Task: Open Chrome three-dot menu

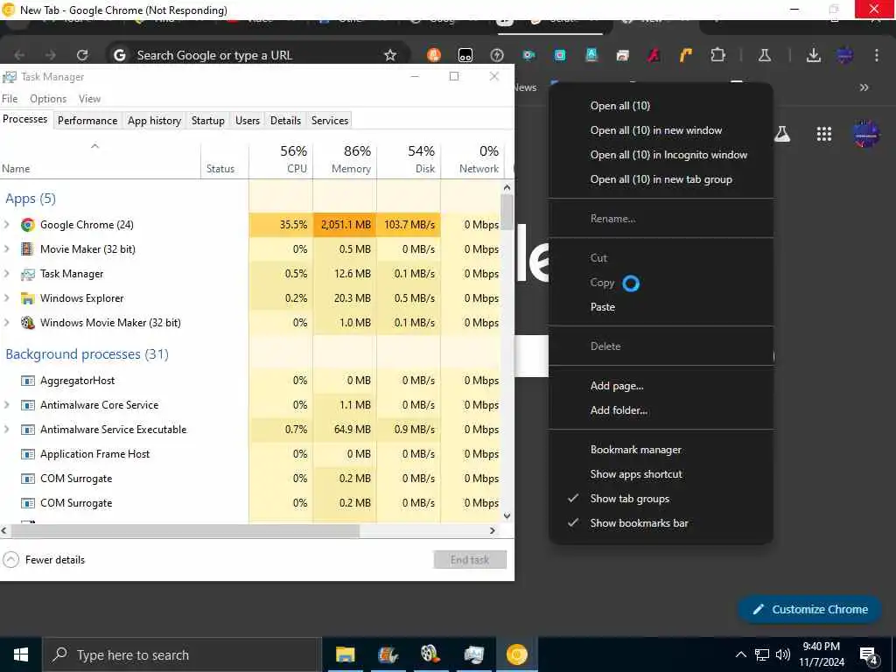Action: point(877,55)
